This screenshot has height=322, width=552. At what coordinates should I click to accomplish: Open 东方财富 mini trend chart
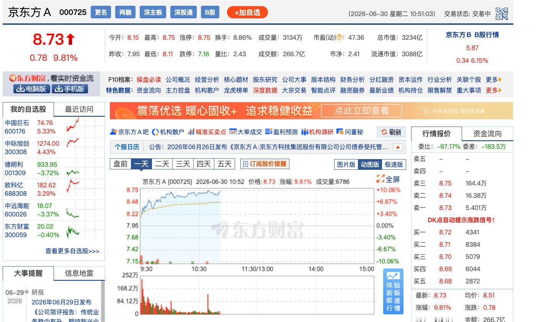point(73,231)
